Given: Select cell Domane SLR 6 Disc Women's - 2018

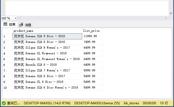Looking at the screenshot, I should pyautogui.click(x=47, y=88).
